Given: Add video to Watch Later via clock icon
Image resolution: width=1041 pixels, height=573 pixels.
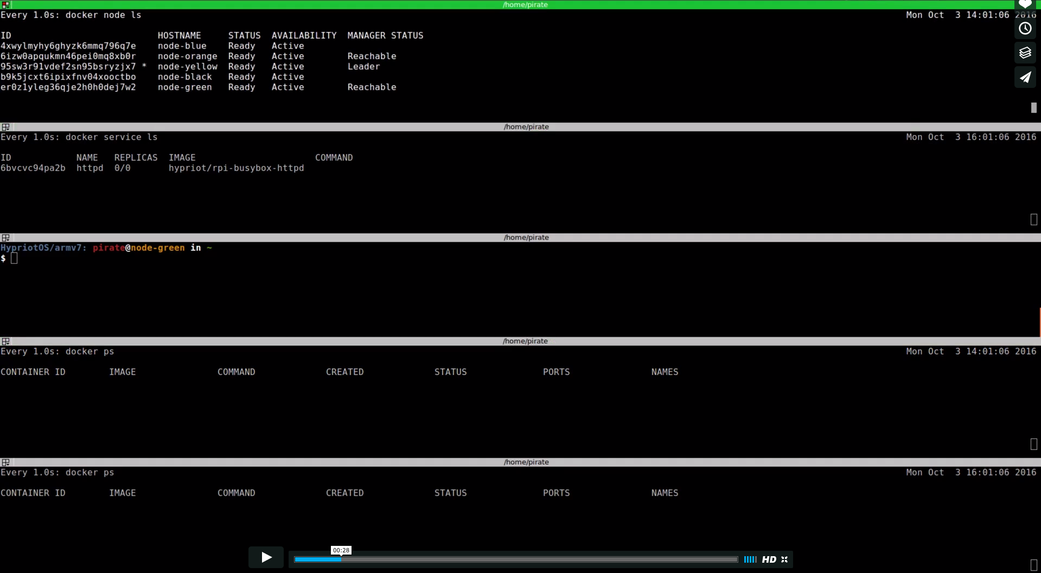Looking at the screenshot, I should click(1025, 29).
